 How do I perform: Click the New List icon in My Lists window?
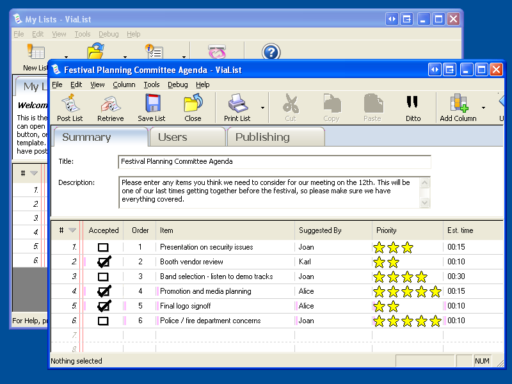coord(36,52)
